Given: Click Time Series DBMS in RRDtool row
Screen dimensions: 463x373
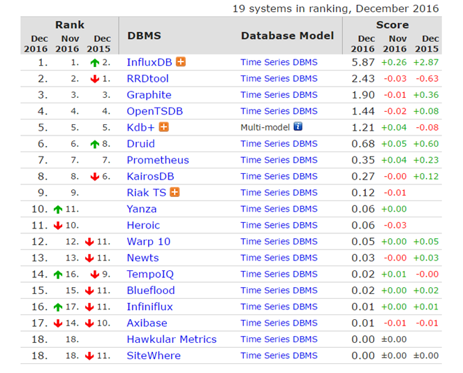Looking at the screenshot, I should 279,78.
